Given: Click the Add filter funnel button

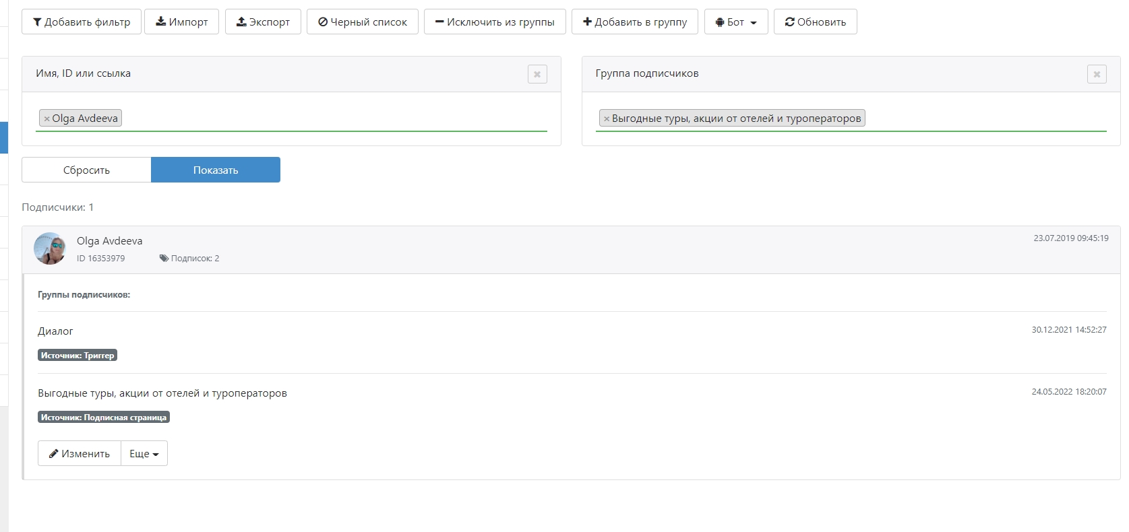Looking at the screenshot, I should click(x=82, y=22).
